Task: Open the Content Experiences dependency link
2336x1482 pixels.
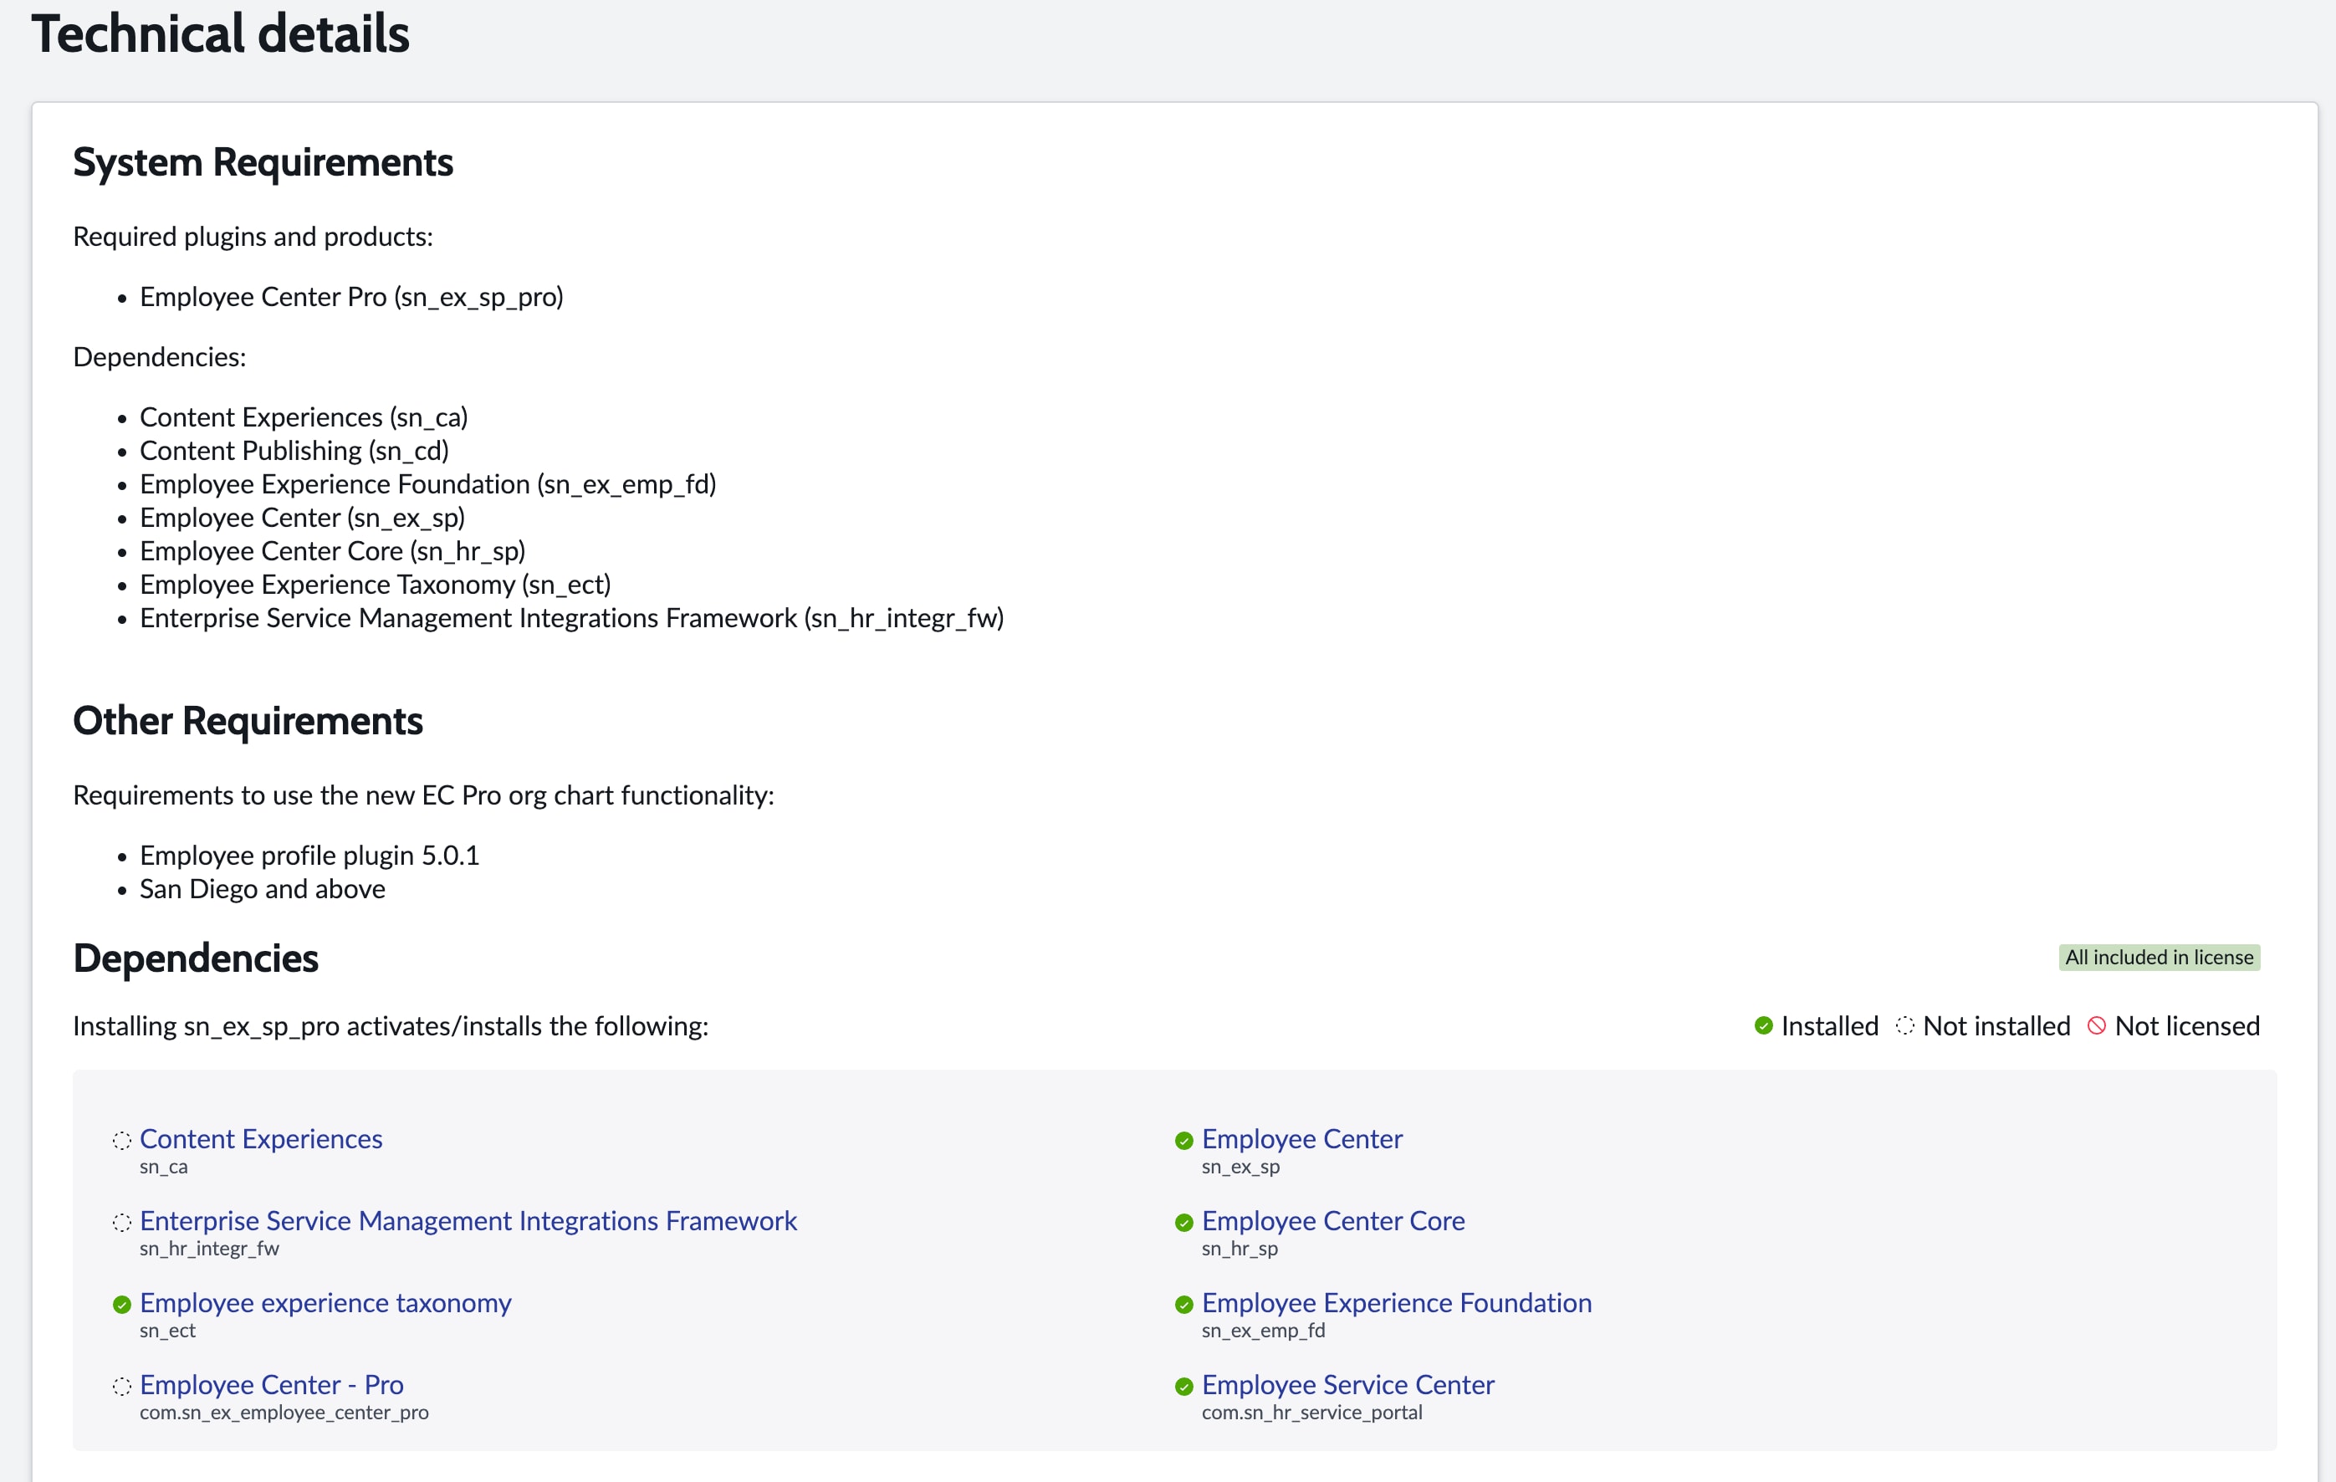Action: (261, 1138)
